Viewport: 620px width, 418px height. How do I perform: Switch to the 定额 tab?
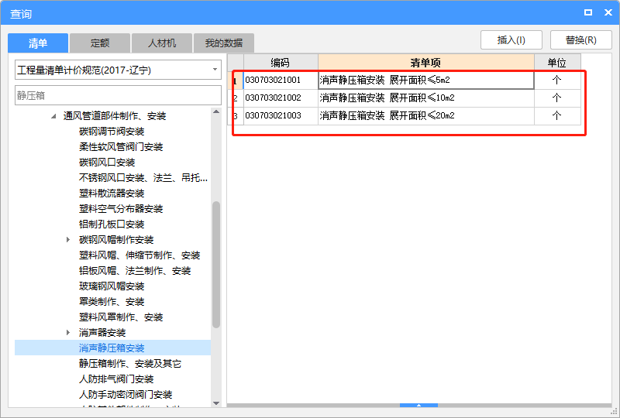[100, 43]
